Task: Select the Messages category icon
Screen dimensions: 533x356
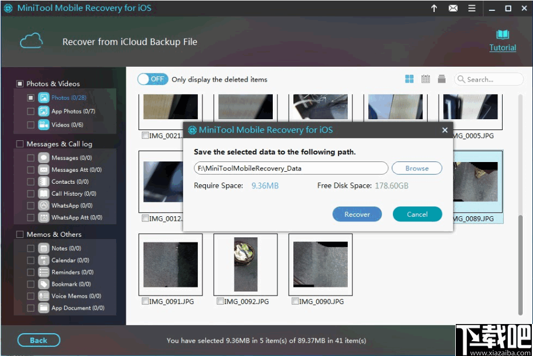Action: coord(43,157)
